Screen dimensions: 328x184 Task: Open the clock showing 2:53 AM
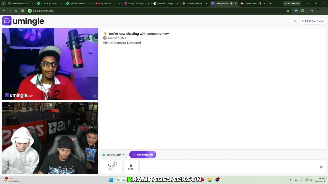click(321, 180)
